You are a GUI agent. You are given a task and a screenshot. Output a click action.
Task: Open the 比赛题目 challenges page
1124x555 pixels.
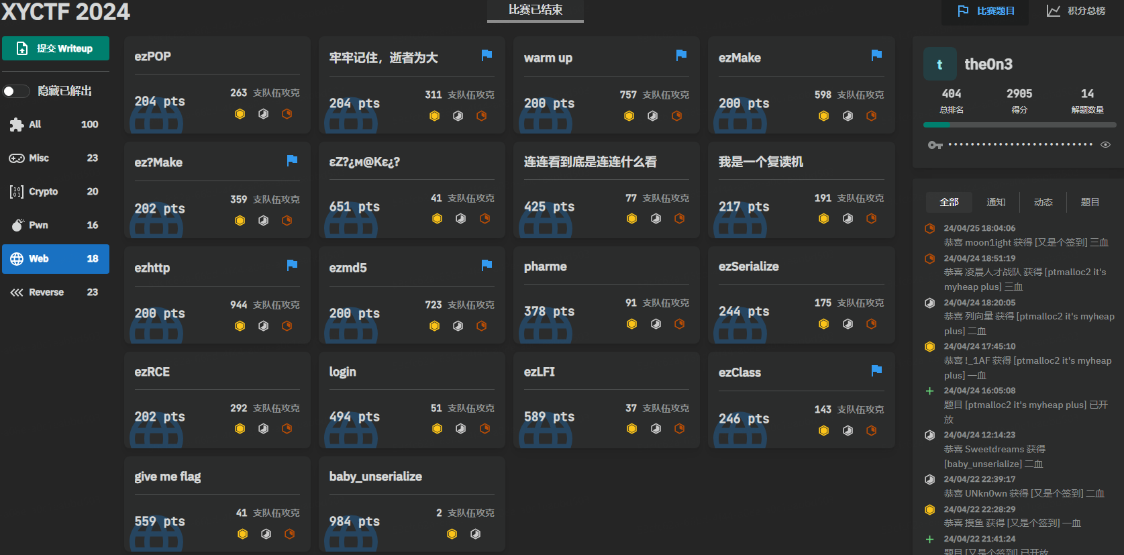coord(986,11)
